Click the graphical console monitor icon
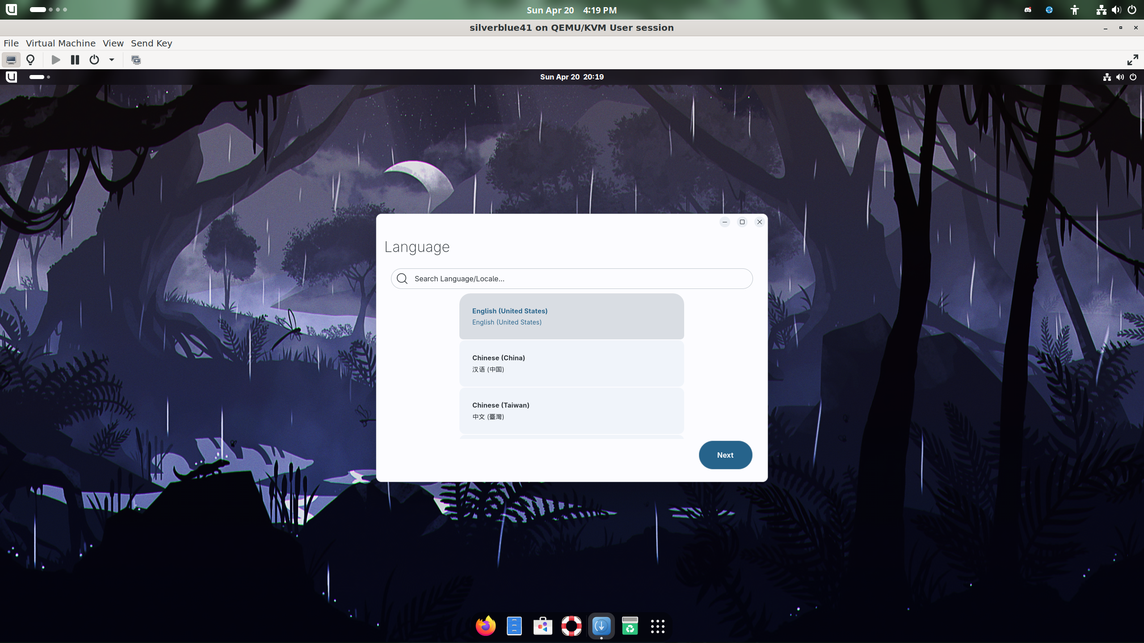The image size is (1144, 643). pos(11,60)
